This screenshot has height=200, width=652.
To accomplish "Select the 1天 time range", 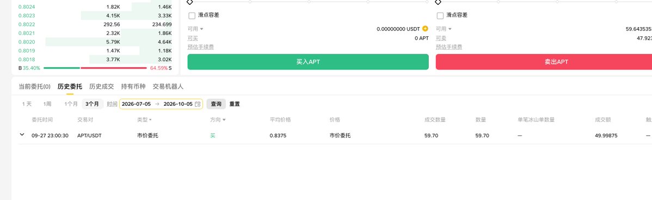I will pos(27,104).
